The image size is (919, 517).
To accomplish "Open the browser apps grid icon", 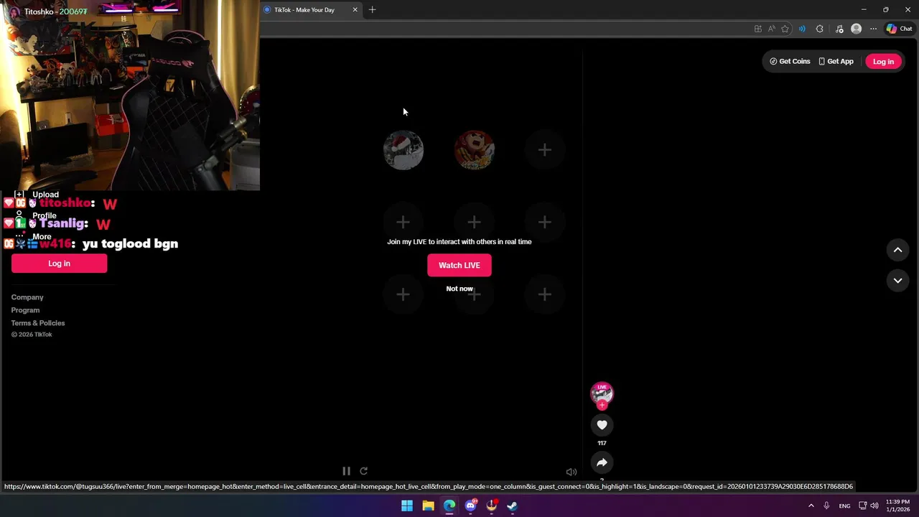I will 758,29.
